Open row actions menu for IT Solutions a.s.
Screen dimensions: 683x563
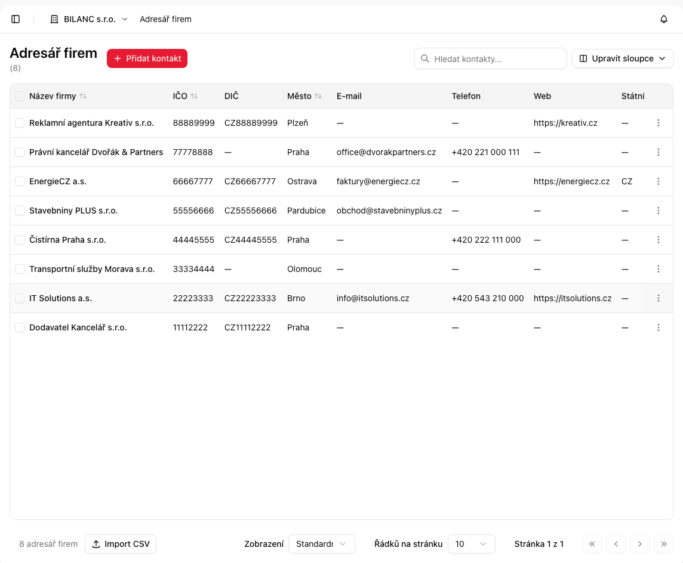[x=658, y=298]
